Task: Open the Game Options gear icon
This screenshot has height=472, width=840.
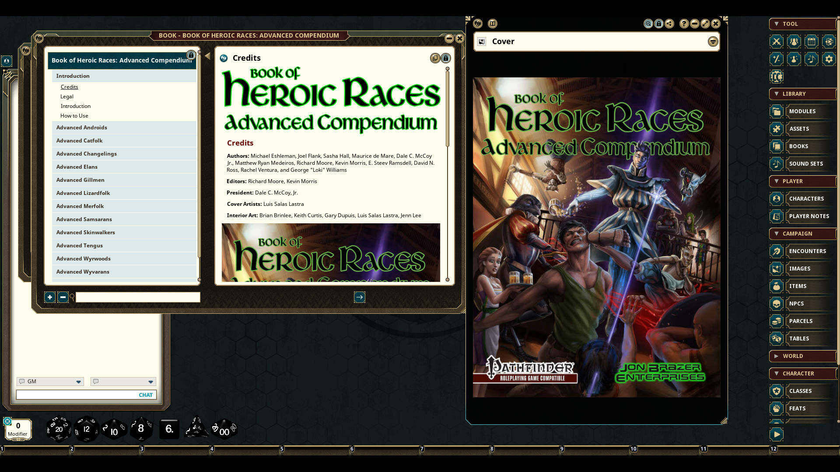Action: tap(829, 59)
